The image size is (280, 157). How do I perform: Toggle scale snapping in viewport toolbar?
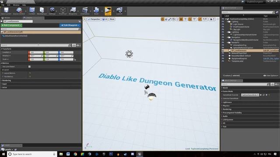[200, 19]
